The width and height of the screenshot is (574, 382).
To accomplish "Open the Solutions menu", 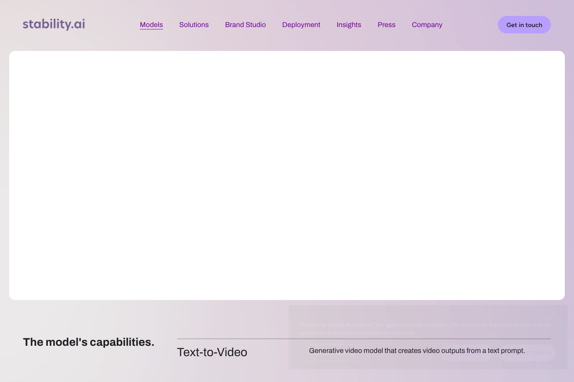I will click(x=194, y=25).
